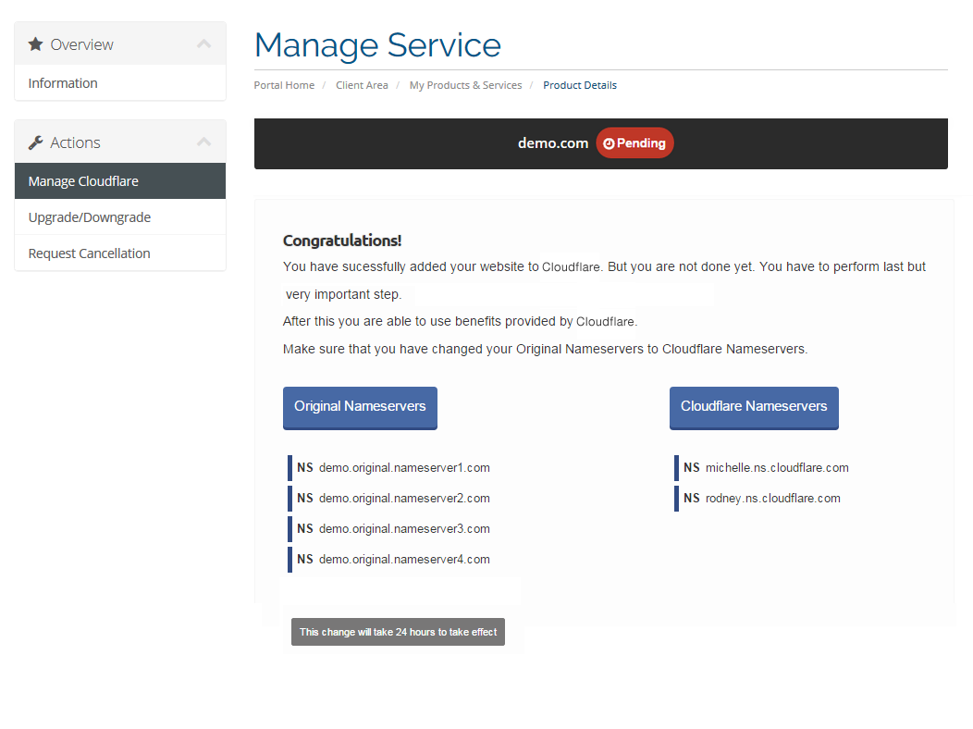Navigate to Client Area breadcrumb
Viewport: 973px width, 729px height.
(x=362, y=85)
